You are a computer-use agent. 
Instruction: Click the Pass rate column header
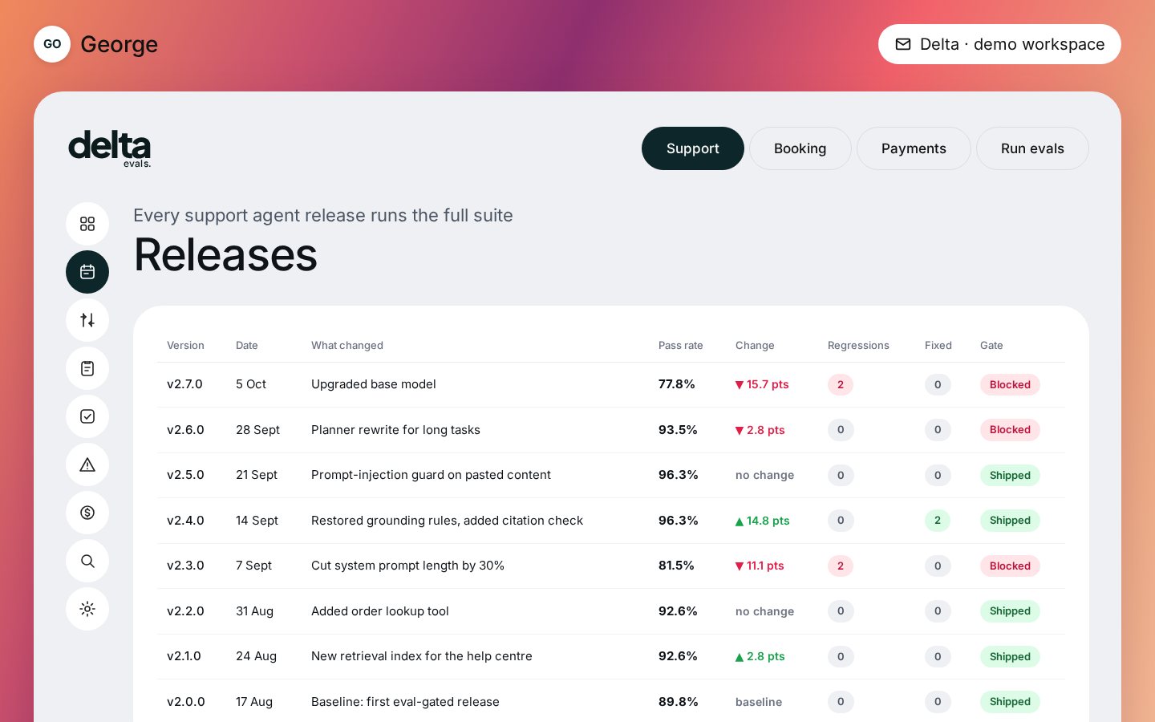[x=680, y=346]
